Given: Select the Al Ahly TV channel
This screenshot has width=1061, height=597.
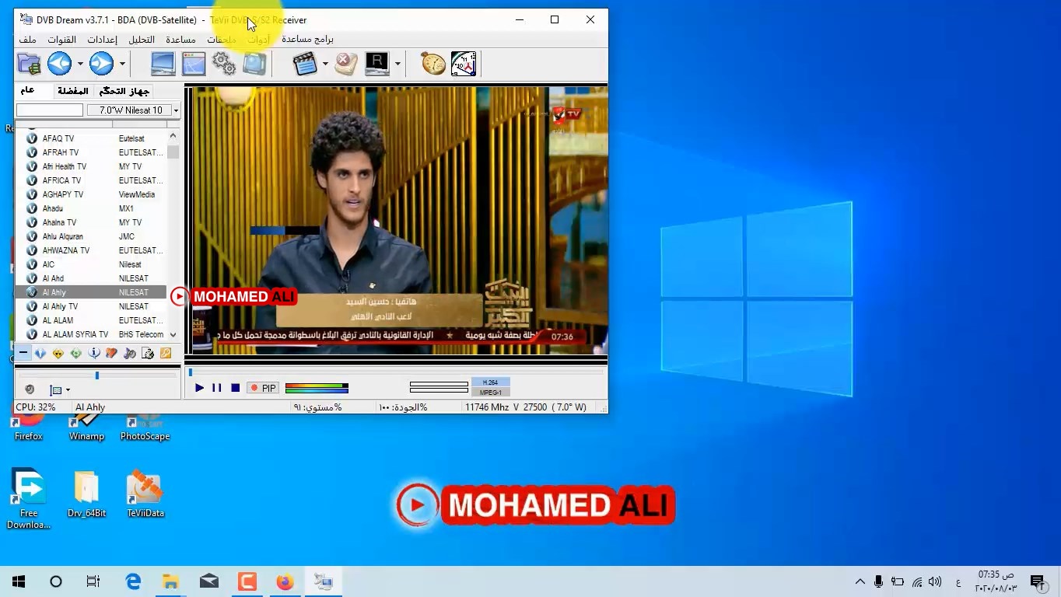Looking at the screenshot, I should point(91,306).
